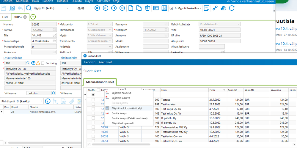The height and width of the screenshot is (148, 297).
Task: Expand the Laji dropdown
Action: coord(201,8)
